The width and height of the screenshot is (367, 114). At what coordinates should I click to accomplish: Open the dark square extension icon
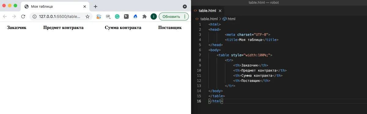(126, 16)
